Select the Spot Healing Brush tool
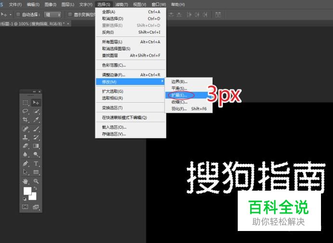Viewport: 333px width, 243px height. click(x=26, y=129)
